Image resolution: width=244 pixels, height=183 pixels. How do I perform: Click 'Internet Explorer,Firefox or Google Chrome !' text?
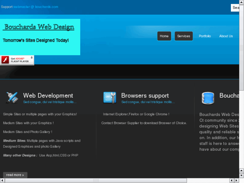pos(136,114)
